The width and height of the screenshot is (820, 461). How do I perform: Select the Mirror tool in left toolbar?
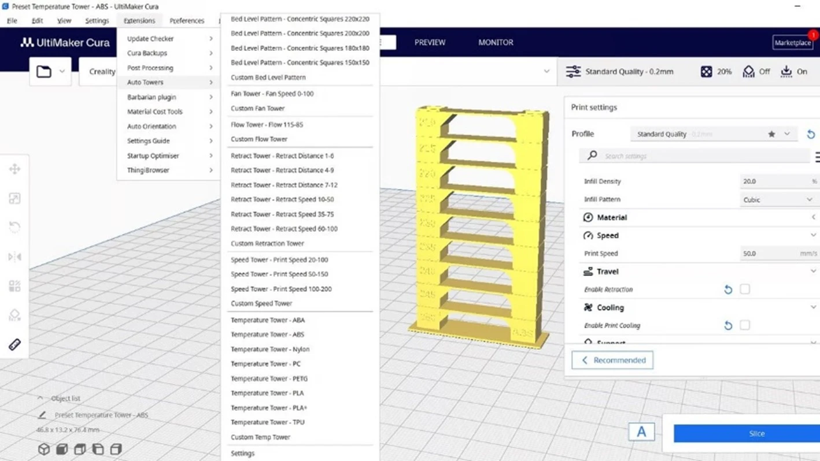pyautogui.click(x=14, y=256)
